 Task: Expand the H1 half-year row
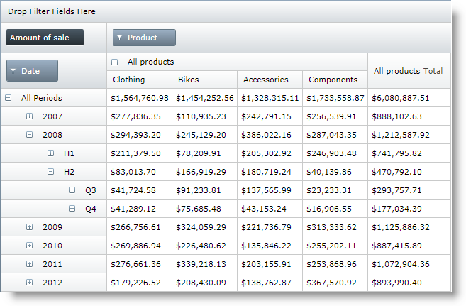pos(51,153)
